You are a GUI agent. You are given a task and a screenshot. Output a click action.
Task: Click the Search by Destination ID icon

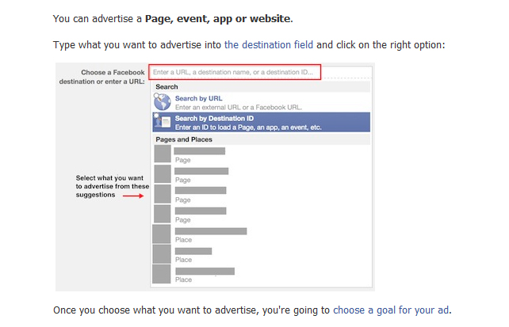163,121
